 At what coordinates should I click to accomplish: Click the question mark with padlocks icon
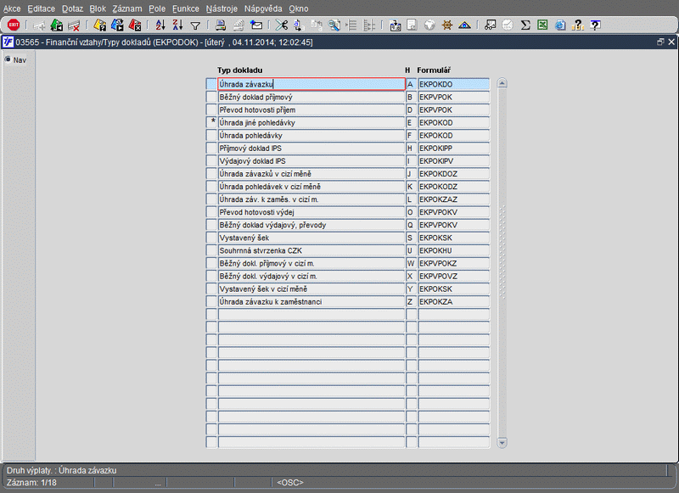point(578,25)
